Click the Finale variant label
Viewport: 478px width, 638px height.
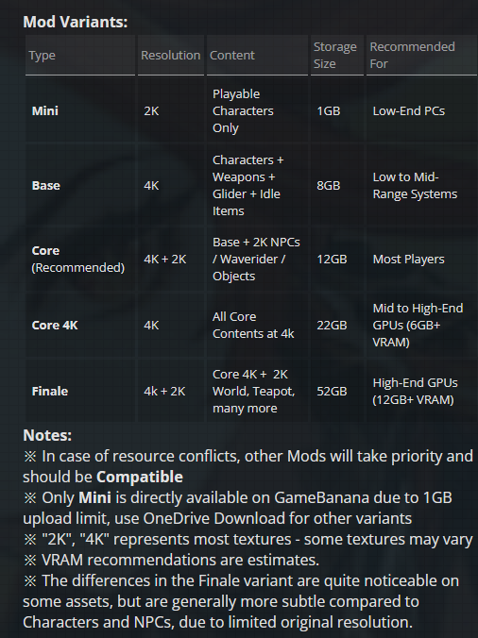(50, 391)
